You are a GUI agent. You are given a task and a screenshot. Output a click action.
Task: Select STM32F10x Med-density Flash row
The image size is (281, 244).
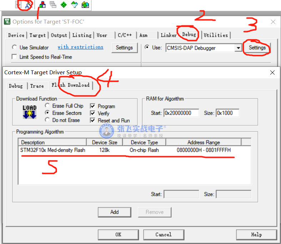point(134,150)
